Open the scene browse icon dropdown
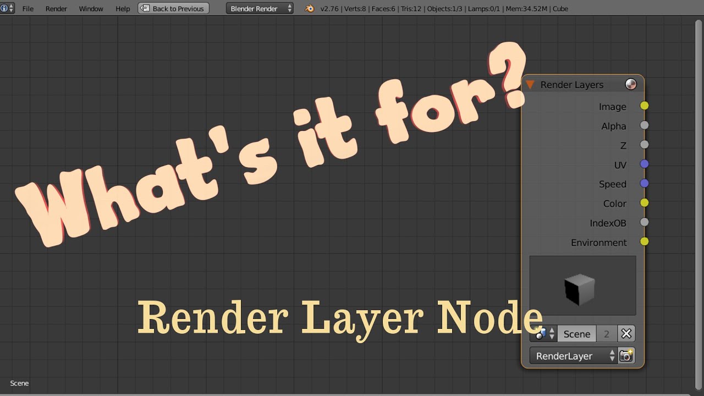This screenshot has width=704, height=396. (543, 334)
